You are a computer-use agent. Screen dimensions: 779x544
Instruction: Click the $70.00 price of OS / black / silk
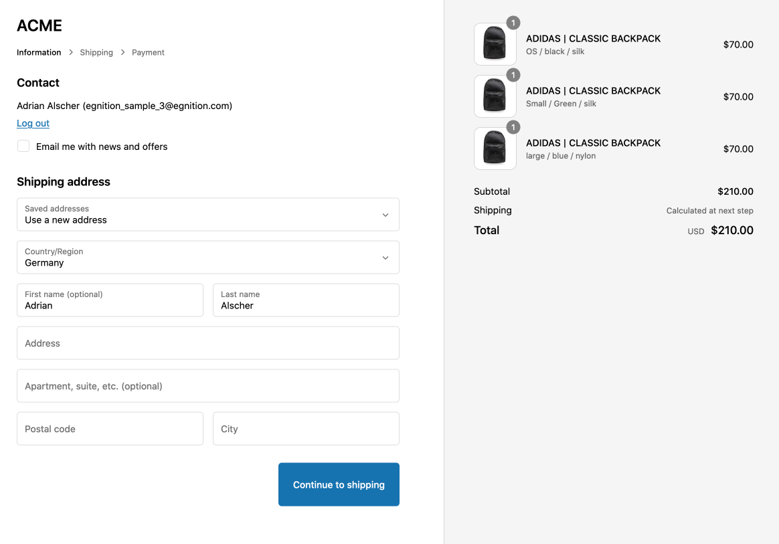click(x=738, y=45)
